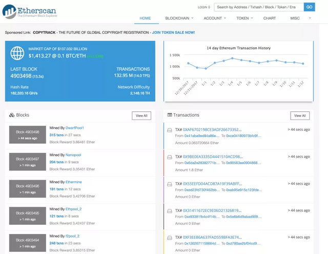Click the GO search button
Image resolution: width=328 pixels, height=254 pixels.
pyautogui.click(x=309, y=7)
